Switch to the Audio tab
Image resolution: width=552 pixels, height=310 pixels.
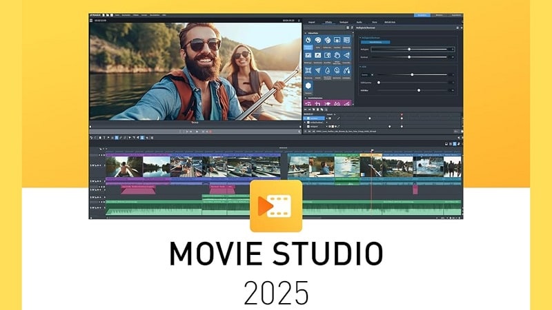(359, 22)
